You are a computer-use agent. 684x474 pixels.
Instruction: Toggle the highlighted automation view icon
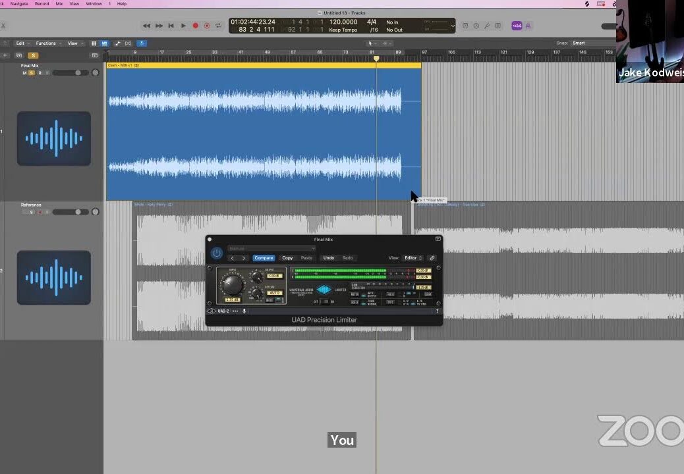(104, 43)
